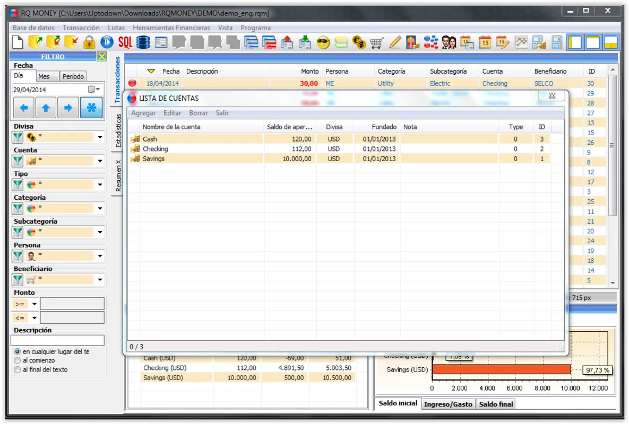The height and width of the screenshot is (424, 629).
Task: Click the Descripción filter text field
Action: click(57, 340)
